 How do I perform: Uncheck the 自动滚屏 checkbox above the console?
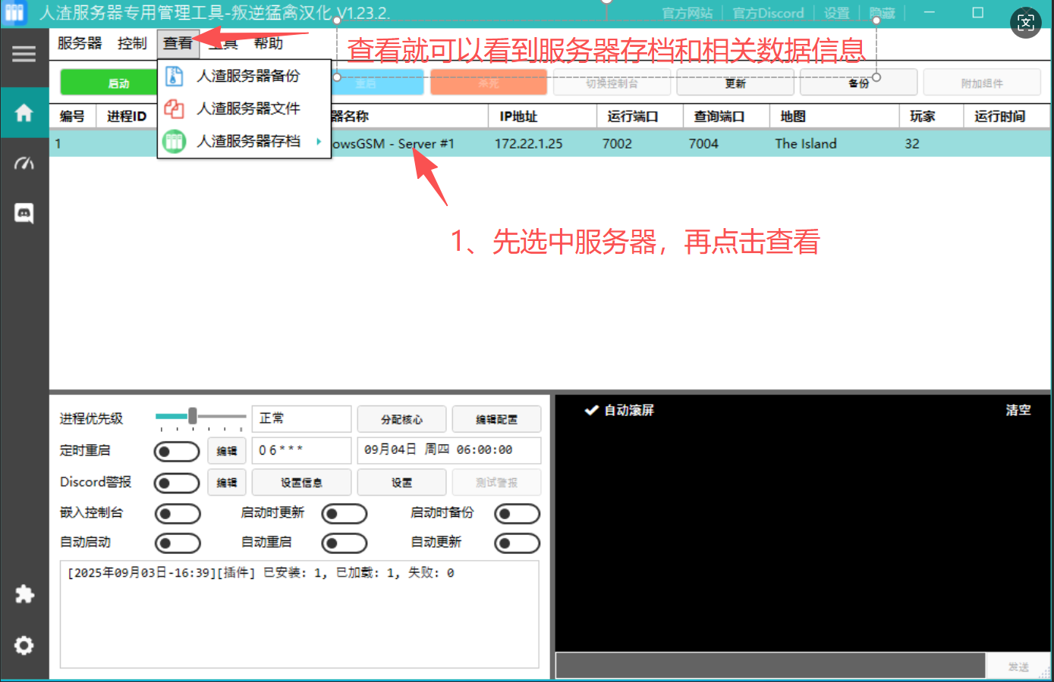click(589, 410)
